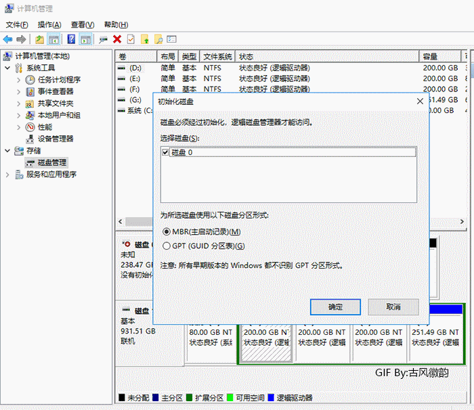Viewport: 474px width, 410px height.
Task: Select the 80.00 GB system partition block
Action: [211, 344]
